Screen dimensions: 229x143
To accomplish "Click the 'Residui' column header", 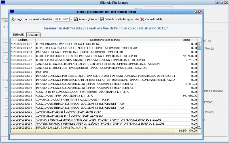I will coord(186,40).
